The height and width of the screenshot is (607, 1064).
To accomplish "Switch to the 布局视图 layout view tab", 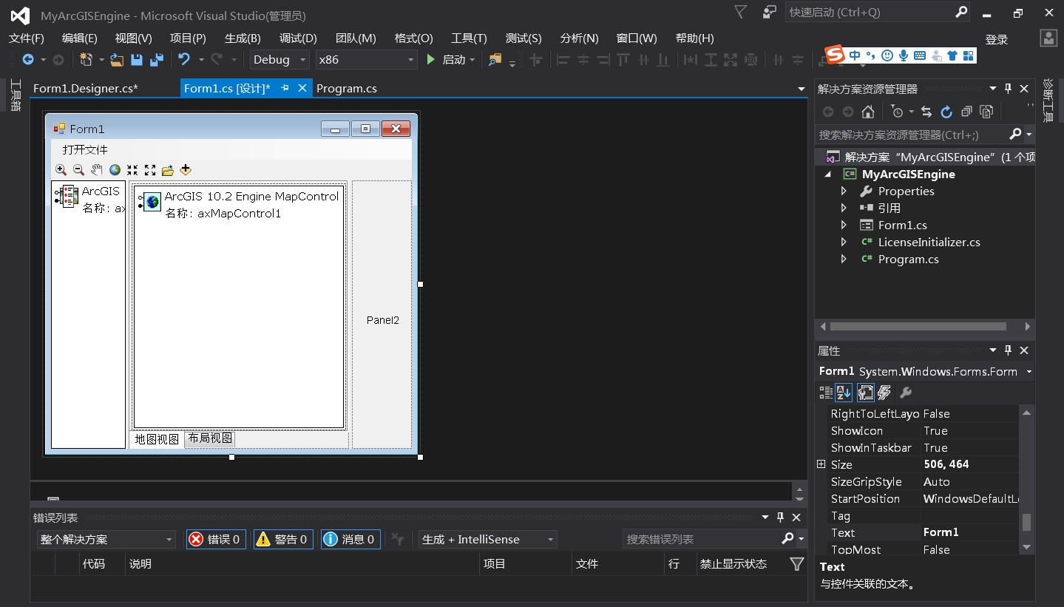I will tap(210, 438).
